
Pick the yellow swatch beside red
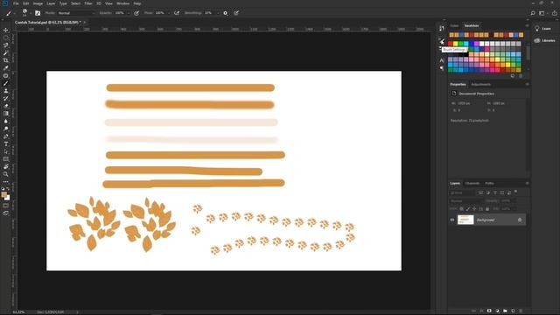456,44
